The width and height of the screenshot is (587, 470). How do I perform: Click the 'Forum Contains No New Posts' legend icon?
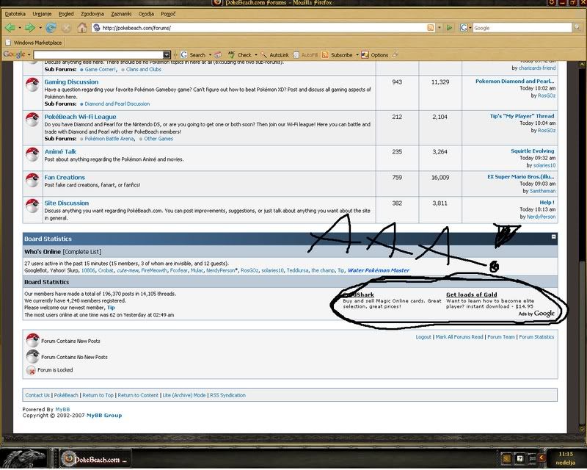pyautogui.click(x=32, y=356)
